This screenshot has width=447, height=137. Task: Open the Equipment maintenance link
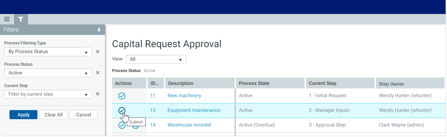(x=194, y=110)
